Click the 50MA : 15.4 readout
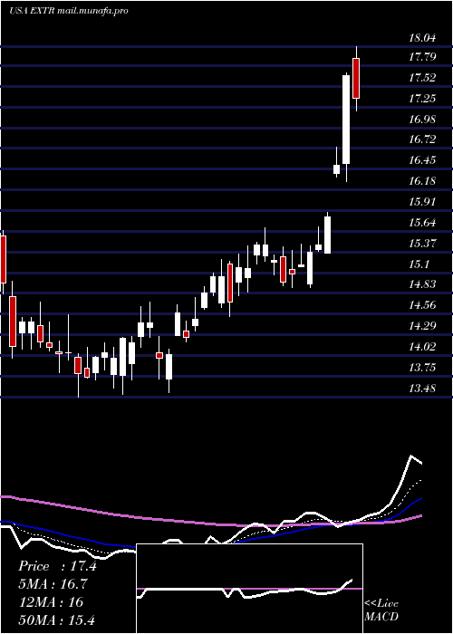The image size is (453, 634). coord(56,620)
